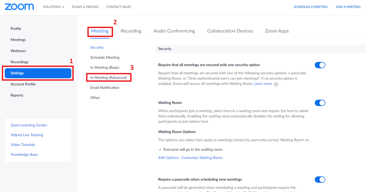Viewport: 366px width, 192px height.
Task: Go to Schedule Meeting settings section
Action: [105, 57]
